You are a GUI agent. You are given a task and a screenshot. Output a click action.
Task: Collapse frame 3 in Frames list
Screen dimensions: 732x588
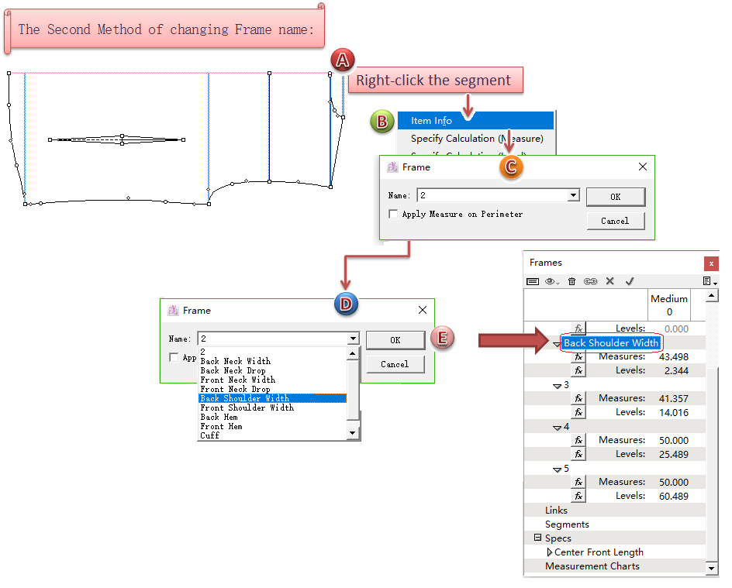coord(556,385)
